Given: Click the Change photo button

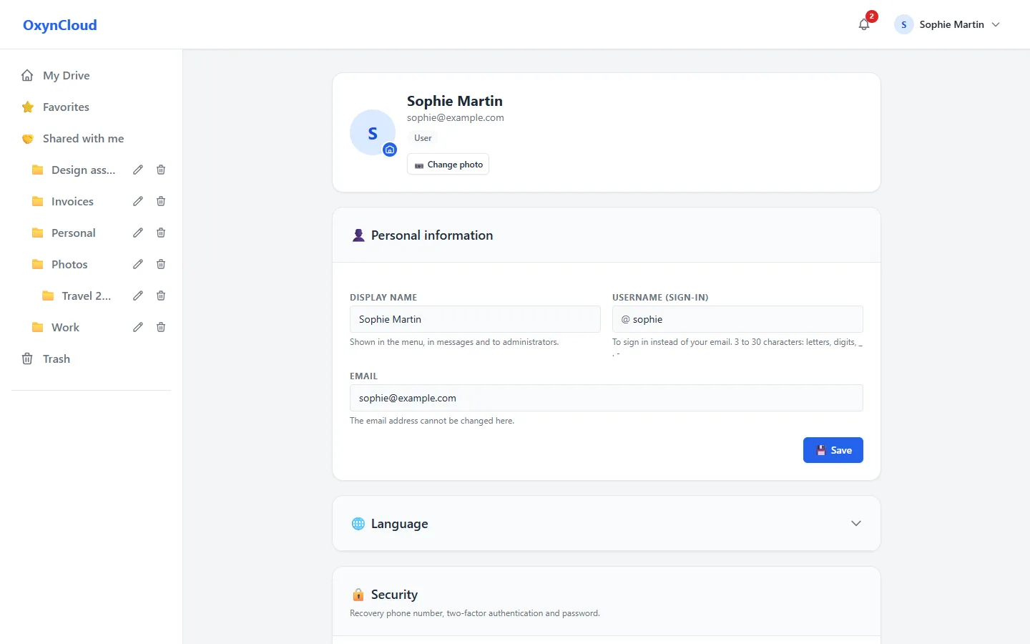Looking at the screenshot, I should 448,164.
